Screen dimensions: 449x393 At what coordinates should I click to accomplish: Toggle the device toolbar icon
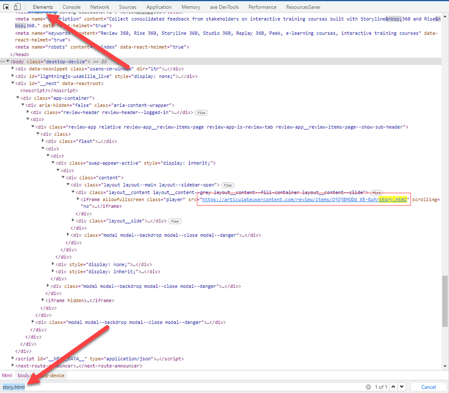click(18, 7)
